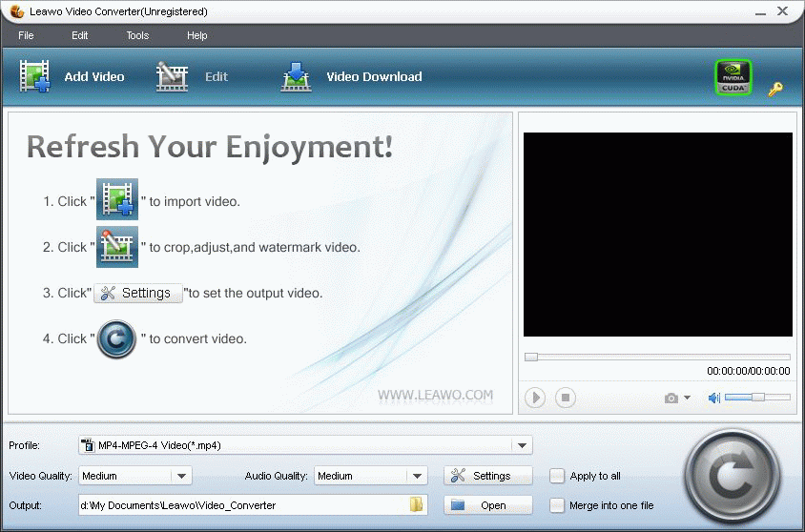Open the Tools menu
Image resolution: width=805 pixels, height=532 pixels.
[137, 35]
